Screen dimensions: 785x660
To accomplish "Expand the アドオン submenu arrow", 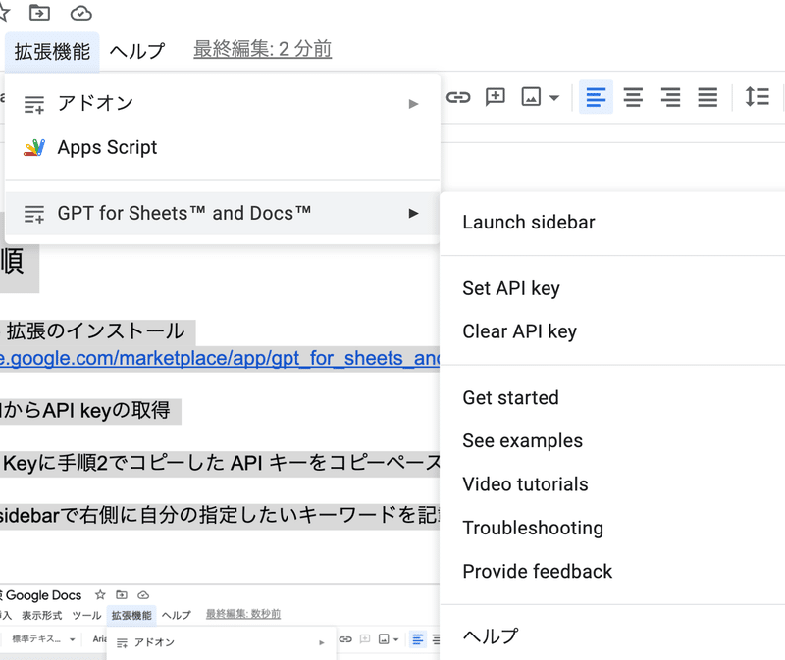I will tap(413, 102).
